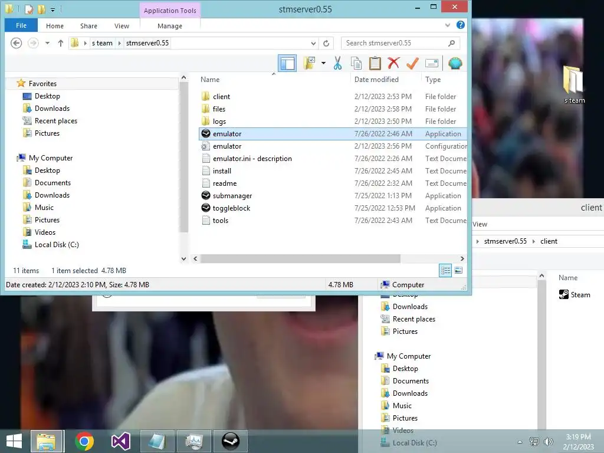Click the orange checkmark Properties icon

412,63
